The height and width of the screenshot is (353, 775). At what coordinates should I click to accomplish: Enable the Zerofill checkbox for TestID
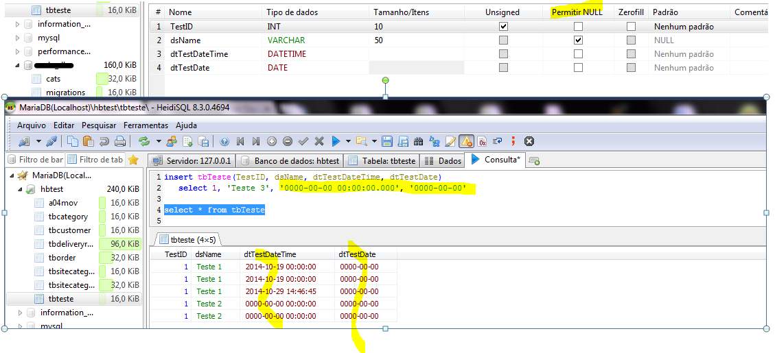631,27
